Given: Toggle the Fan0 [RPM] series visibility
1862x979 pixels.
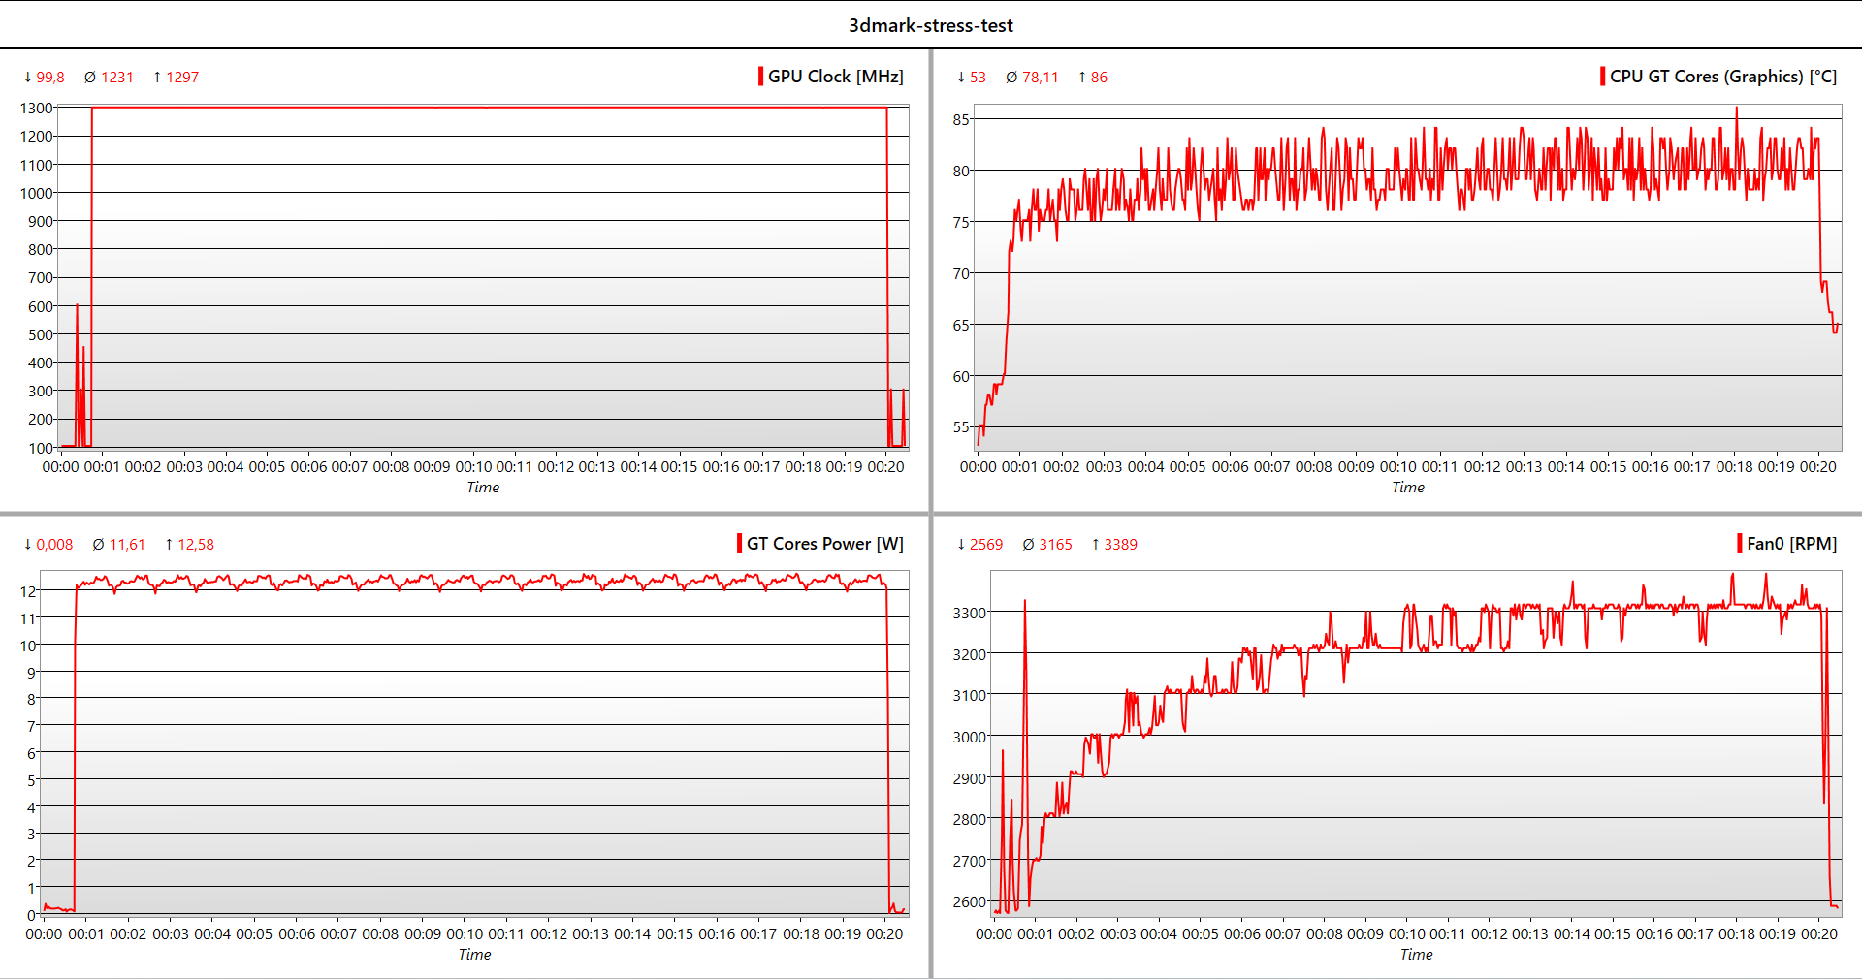Looking at the screenshot, I should pyautogui.click(x=1790, y=544).
